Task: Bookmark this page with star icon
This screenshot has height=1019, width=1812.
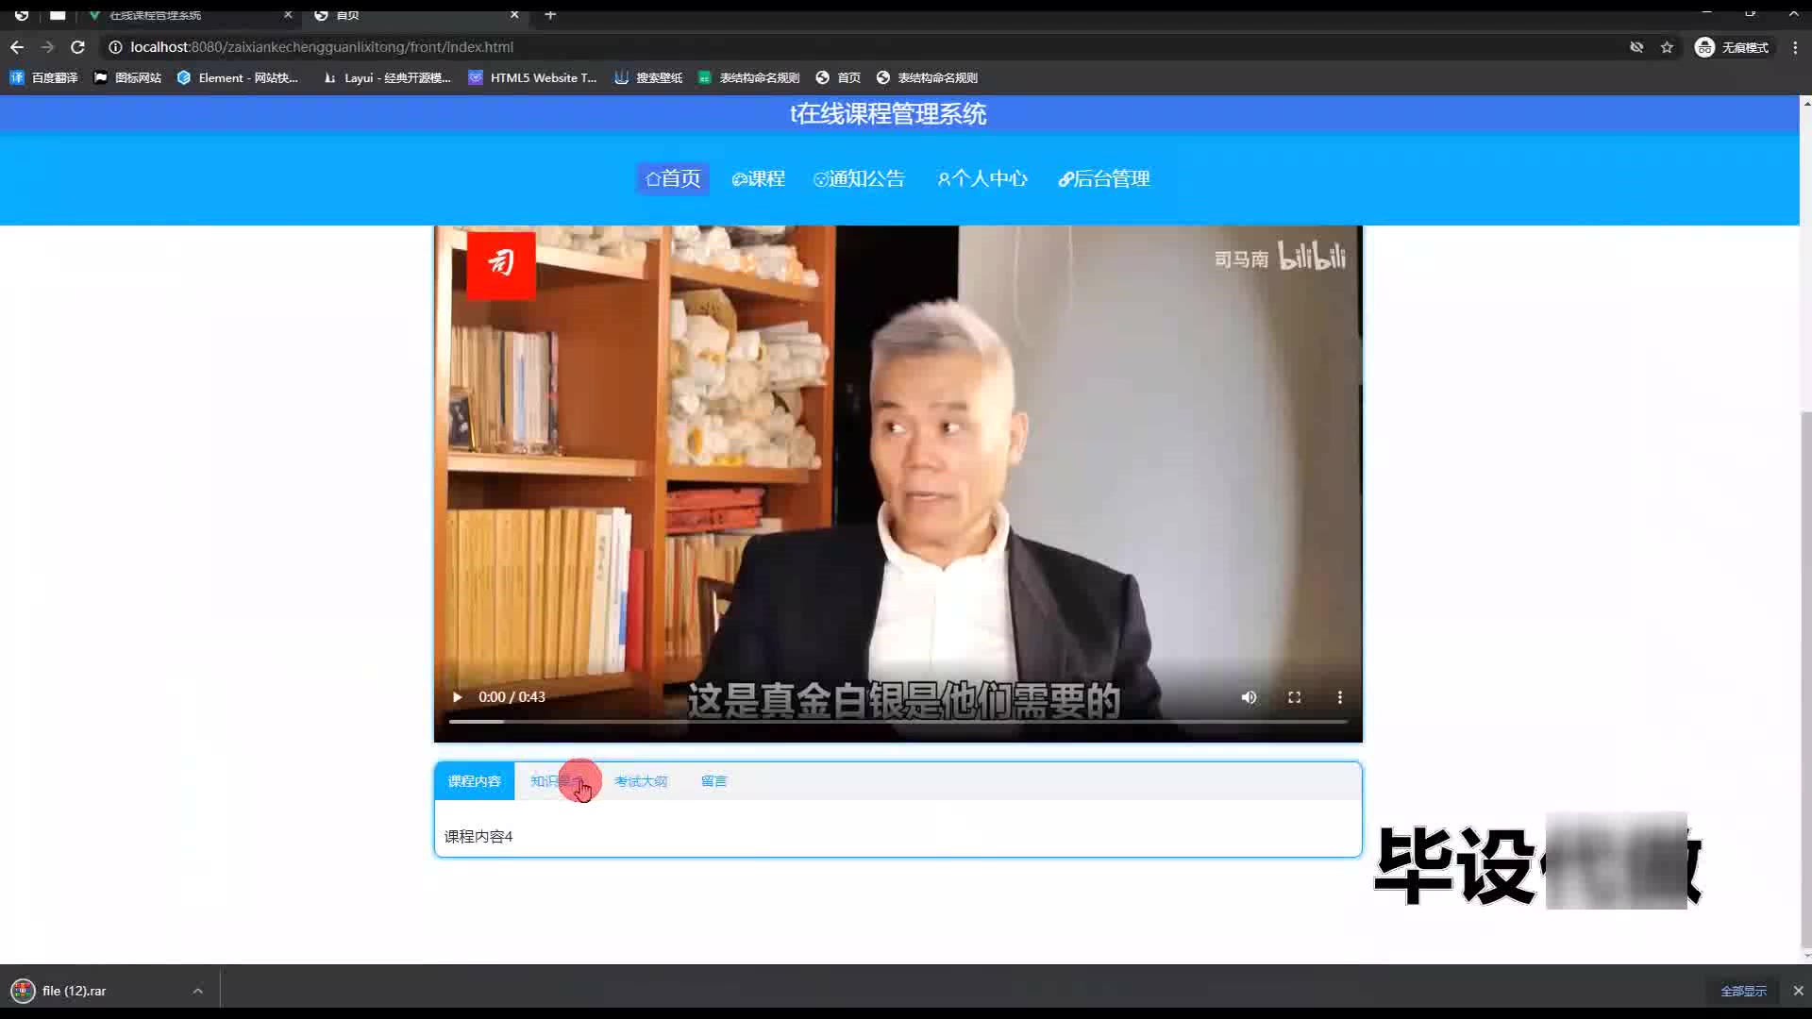Action: [1667, 47]
